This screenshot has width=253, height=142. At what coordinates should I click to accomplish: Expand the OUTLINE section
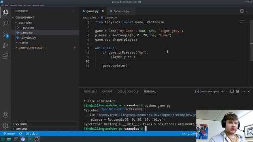(x=21, y=123)
